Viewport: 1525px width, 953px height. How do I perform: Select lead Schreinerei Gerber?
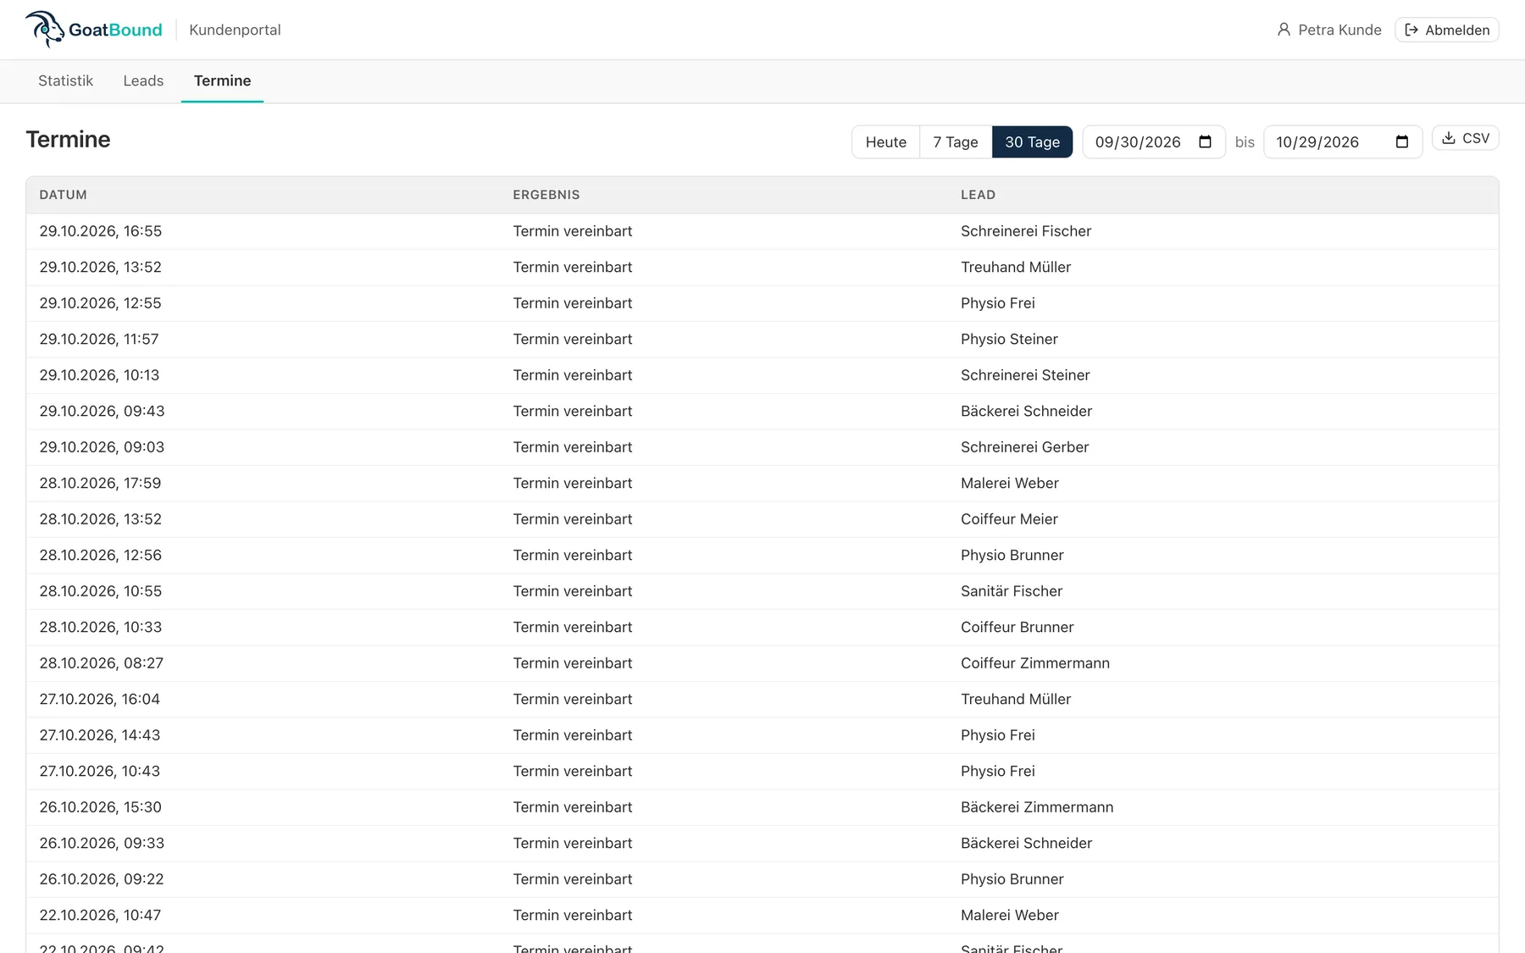(1024, 447)
